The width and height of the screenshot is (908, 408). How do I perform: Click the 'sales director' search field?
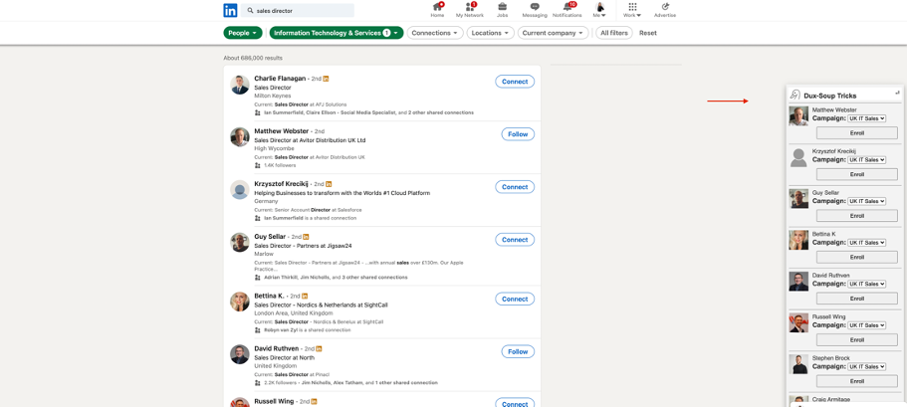(x=298, y=10)
